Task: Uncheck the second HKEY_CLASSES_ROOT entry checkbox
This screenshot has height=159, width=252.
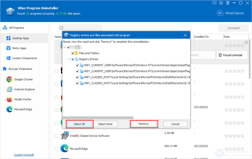Action: point(77,83)
